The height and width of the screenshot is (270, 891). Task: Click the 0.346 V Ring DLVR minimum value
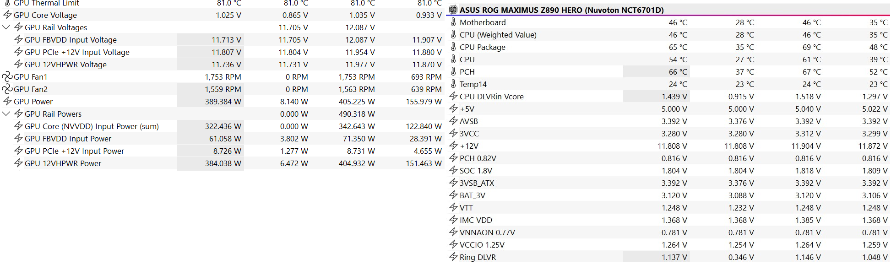click(741, 257)
